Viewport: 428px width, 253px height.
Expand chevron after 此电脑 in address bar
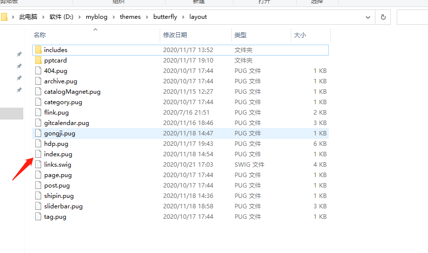click(43, 17)
